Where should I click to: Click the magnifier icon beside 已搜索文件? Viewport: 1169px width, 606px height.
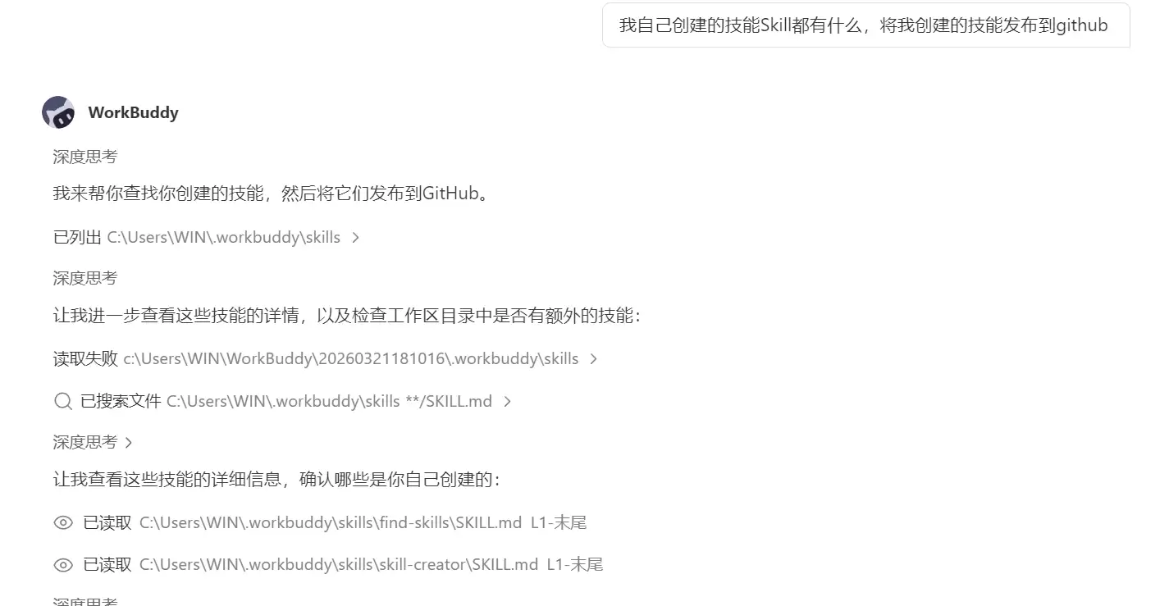tap(63, 401)
